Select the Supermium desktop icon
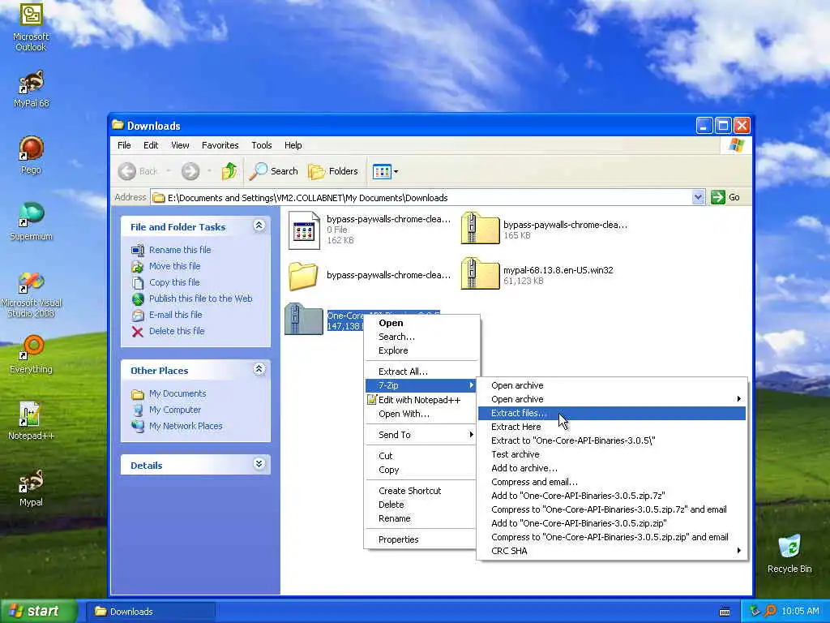Image resolution: width=830 pixels, height=623 pixels. tap(31, 221)
